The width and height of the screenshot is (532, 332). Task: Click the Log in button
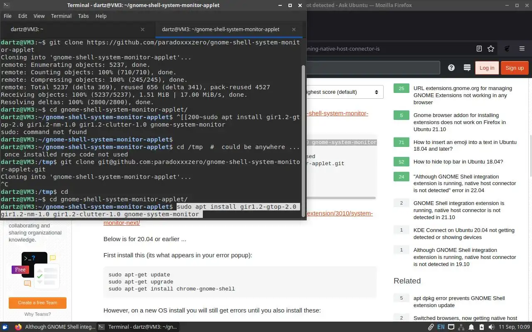(x=487, y=68)
